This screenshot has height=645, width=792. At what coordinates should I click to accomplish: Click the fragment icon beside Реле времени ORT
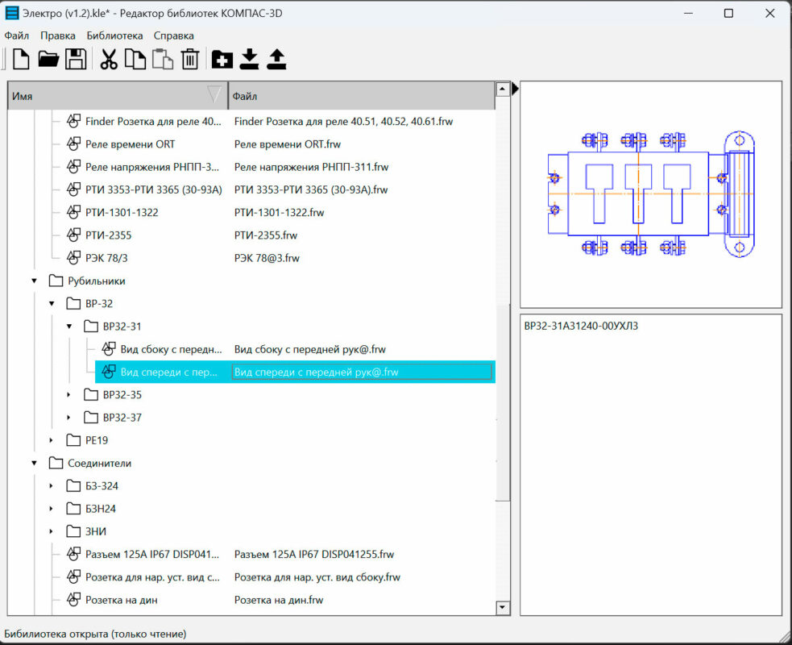73,144
